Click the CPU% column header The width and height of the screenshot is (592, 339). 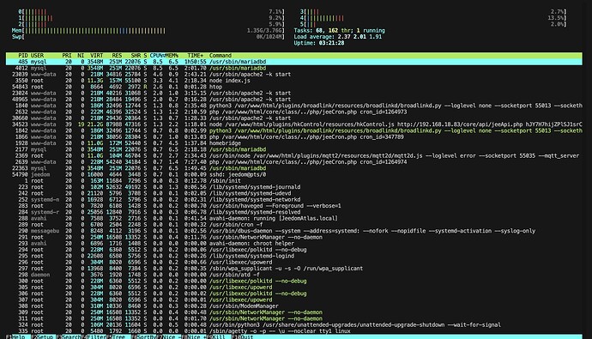158,56
